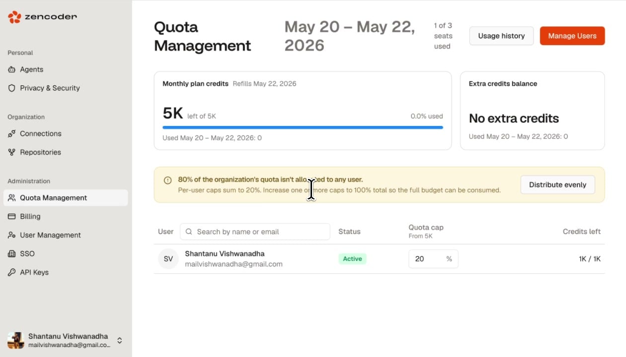Click the monthly plan credits progress bar

pyautogui.click(x=303, y=127)
